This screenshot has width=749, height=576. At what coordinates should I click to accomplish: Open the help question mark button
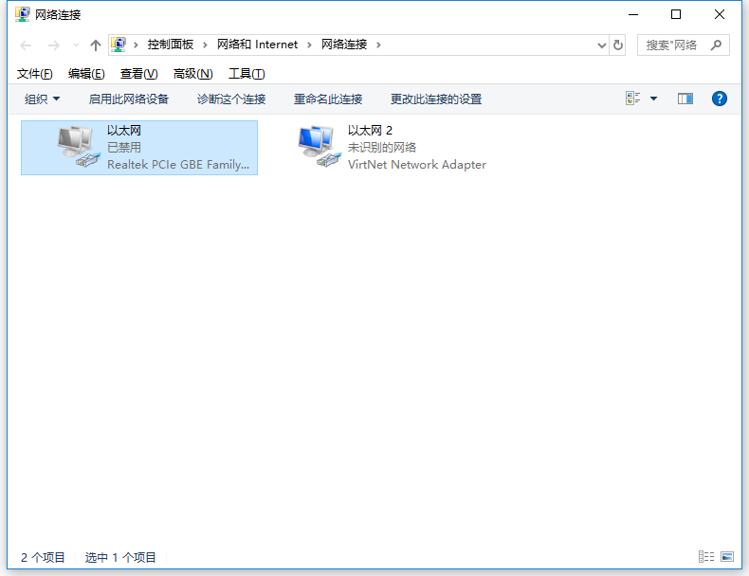point(719,99)
